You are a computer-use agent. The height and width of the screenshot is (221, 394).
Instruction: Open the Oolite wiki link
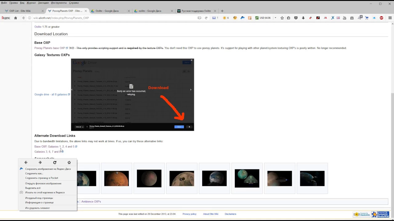pos(38,27)
